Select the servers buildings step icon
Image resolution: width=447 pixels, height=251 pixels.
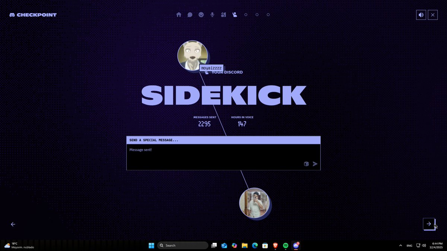(223, 15)
